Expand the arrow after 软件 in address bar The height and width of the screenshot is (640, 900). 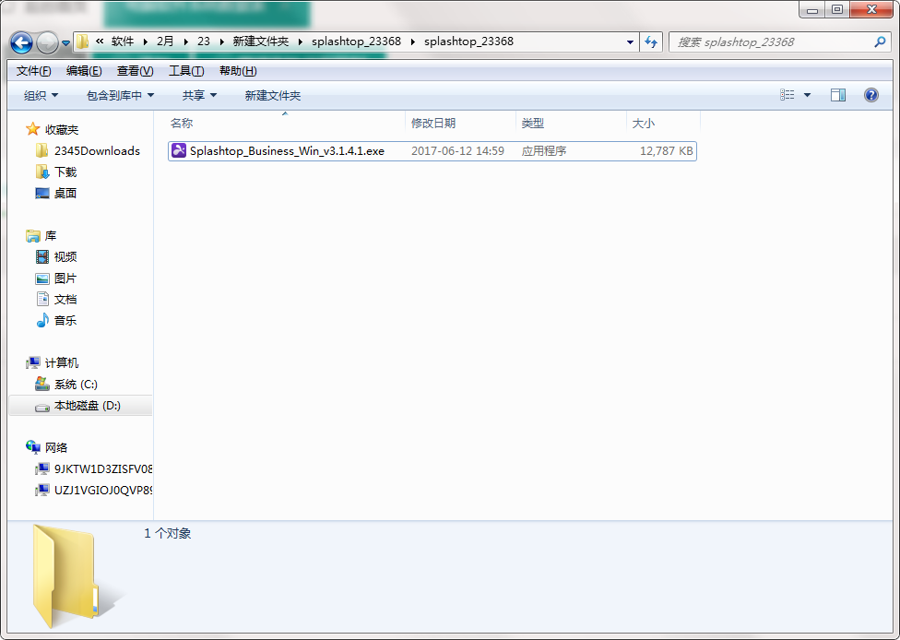(145, 41)
